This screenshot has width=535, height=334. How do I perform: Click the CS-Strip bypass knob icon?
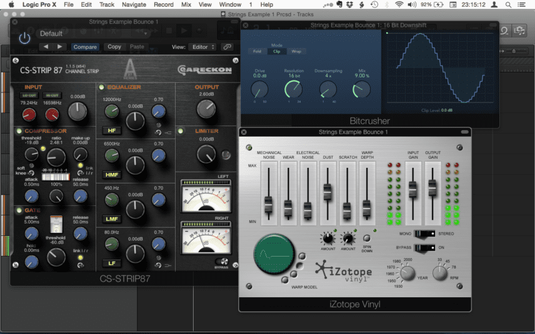[x=222, y=262]
